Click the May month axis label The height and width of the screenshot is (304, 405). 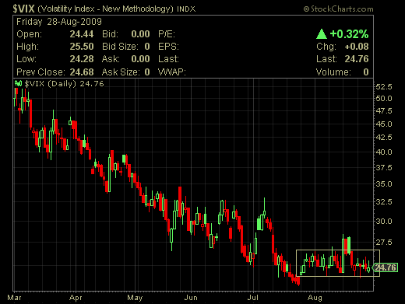135,298
